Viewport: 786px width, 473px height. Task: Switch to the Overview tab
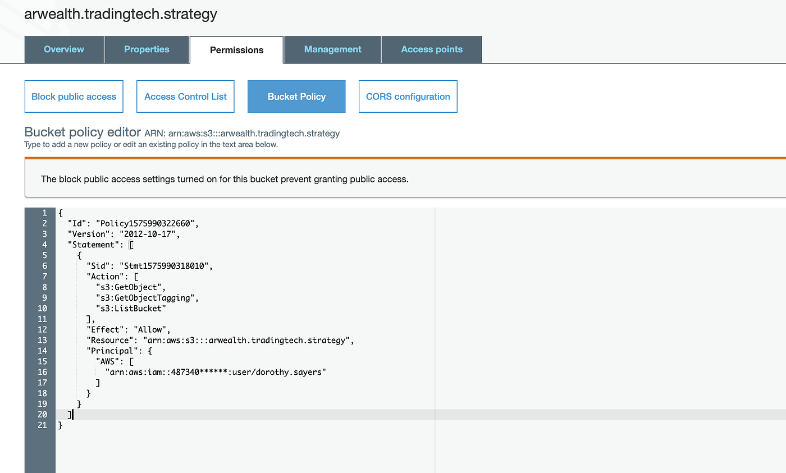coord(63,49)
